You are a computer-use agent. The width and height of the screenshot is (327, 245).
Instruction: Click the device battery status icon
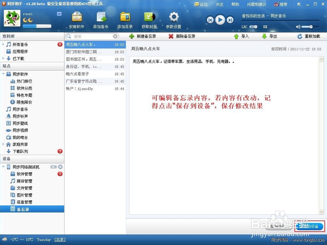pos(54,167)
